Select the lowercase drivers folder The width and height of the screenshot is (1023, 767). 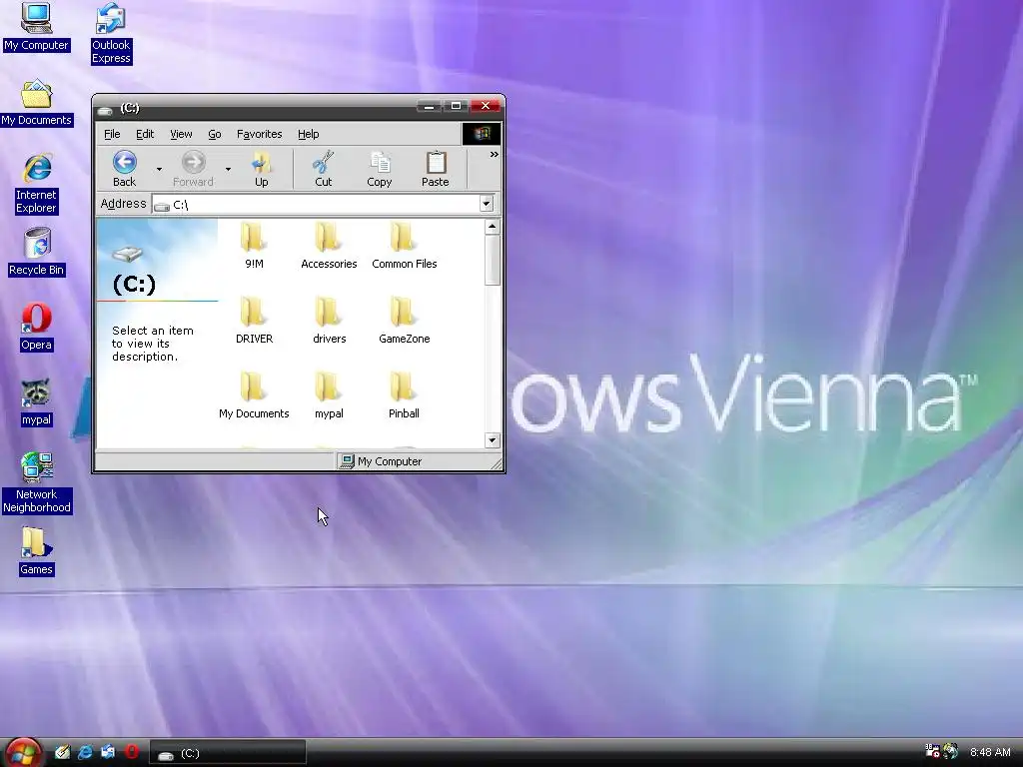(329, 321)
